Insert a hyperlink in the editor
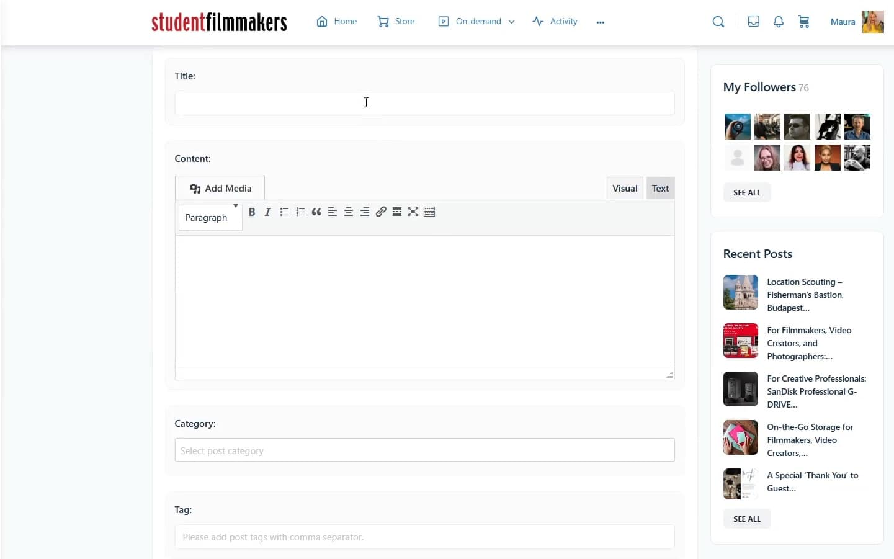 point(381,212)
